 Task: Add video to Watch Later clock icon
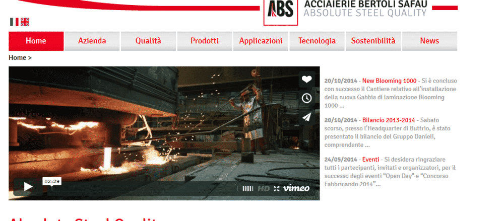coord(306,98)
